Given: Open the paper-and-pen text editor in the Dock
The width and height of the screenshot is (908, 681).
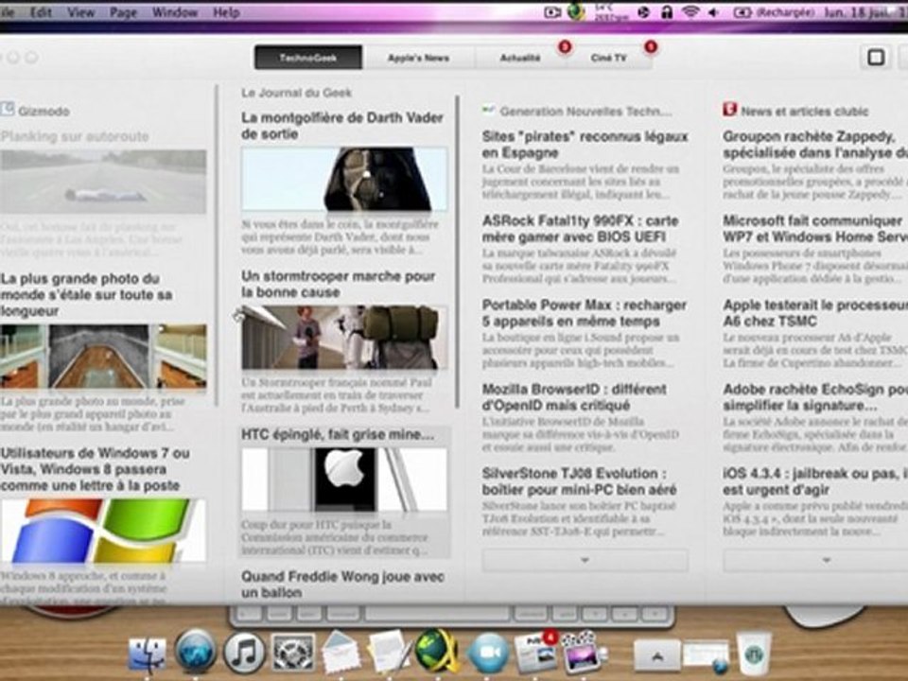Looking at the screenshot, I should point(388,652).
